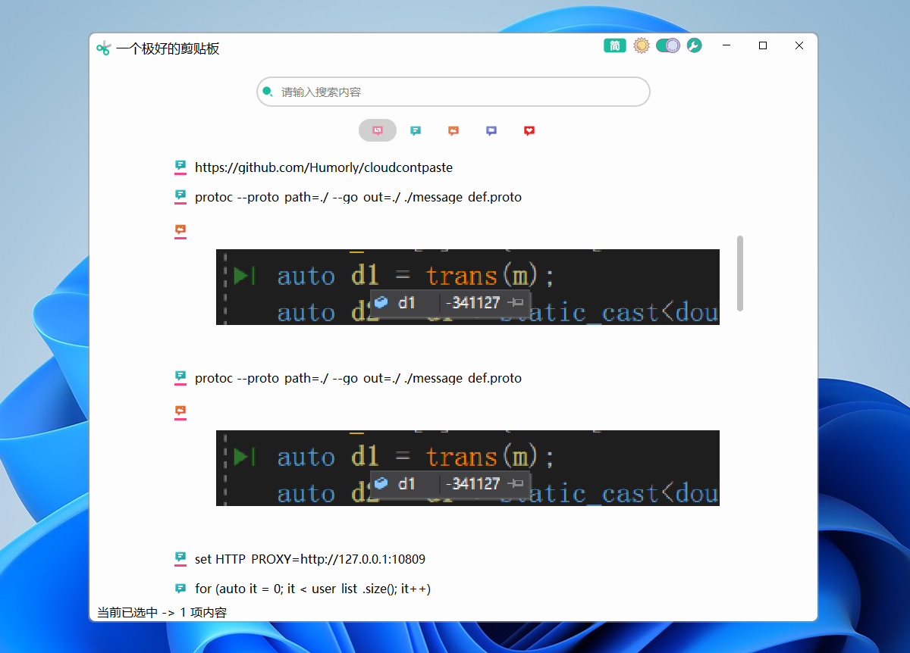Select the orange image filter tab
The width and height of the screenshot is (910, 653).
point(453,130)
